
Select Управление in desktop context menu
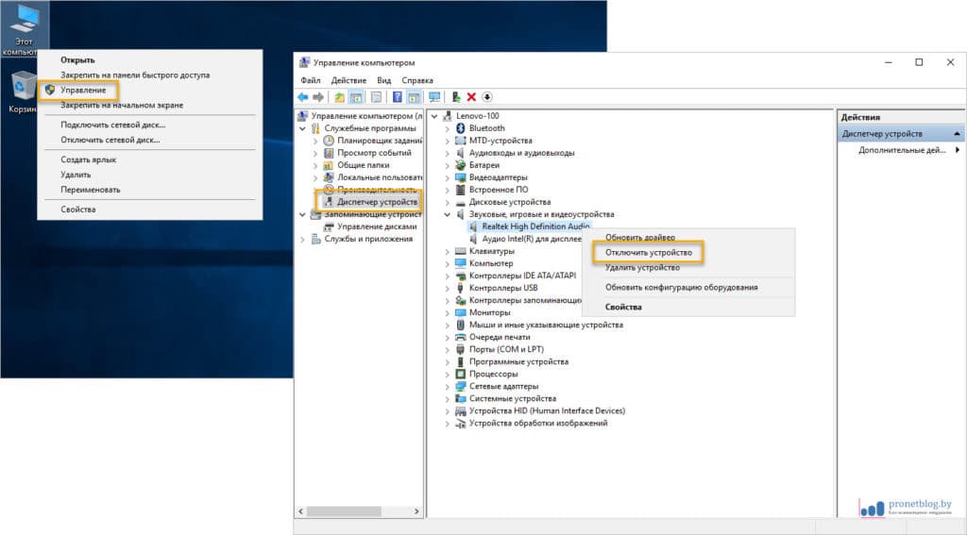click(x=83, y=91)
